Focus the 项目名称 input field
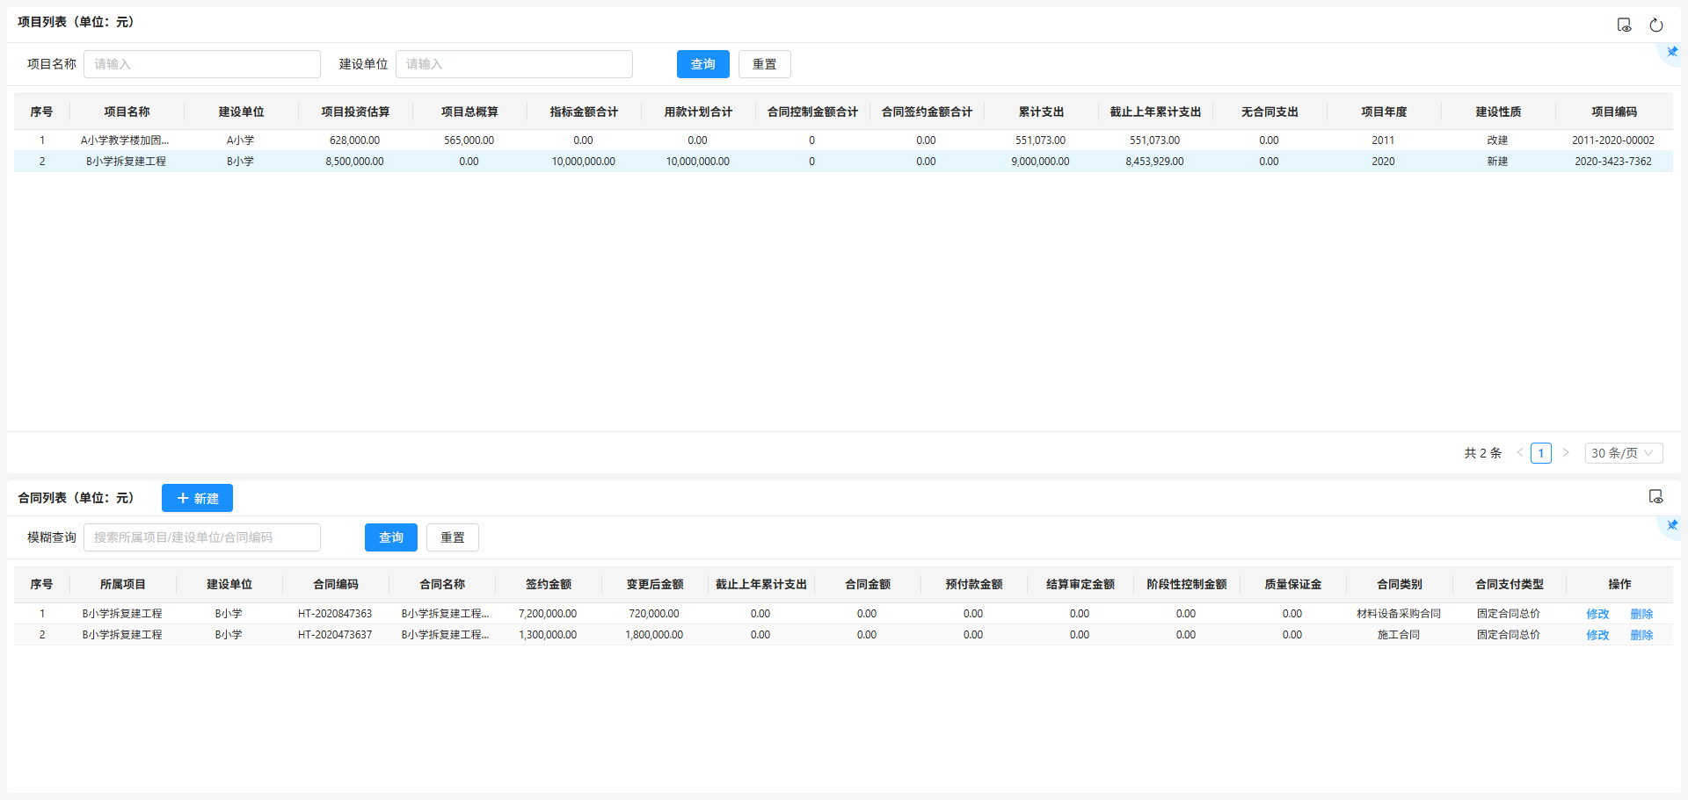The width and height of the screenshot is (1688, 800). [x=202, y=64]
